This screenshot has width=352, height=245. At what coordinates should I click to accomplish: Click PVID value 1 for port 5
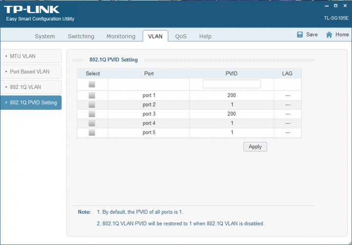232,132
